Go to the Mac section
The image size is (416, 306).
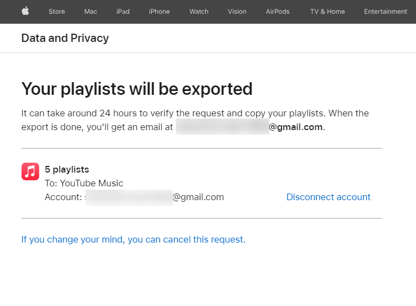pyautogui.click(x=90, y=12)
